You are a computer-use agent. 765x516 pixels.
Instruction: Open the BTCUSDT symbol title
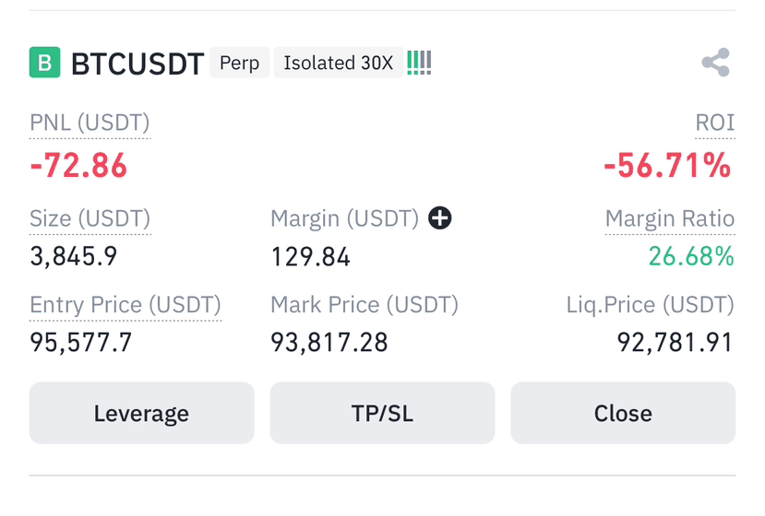(137, 64)
